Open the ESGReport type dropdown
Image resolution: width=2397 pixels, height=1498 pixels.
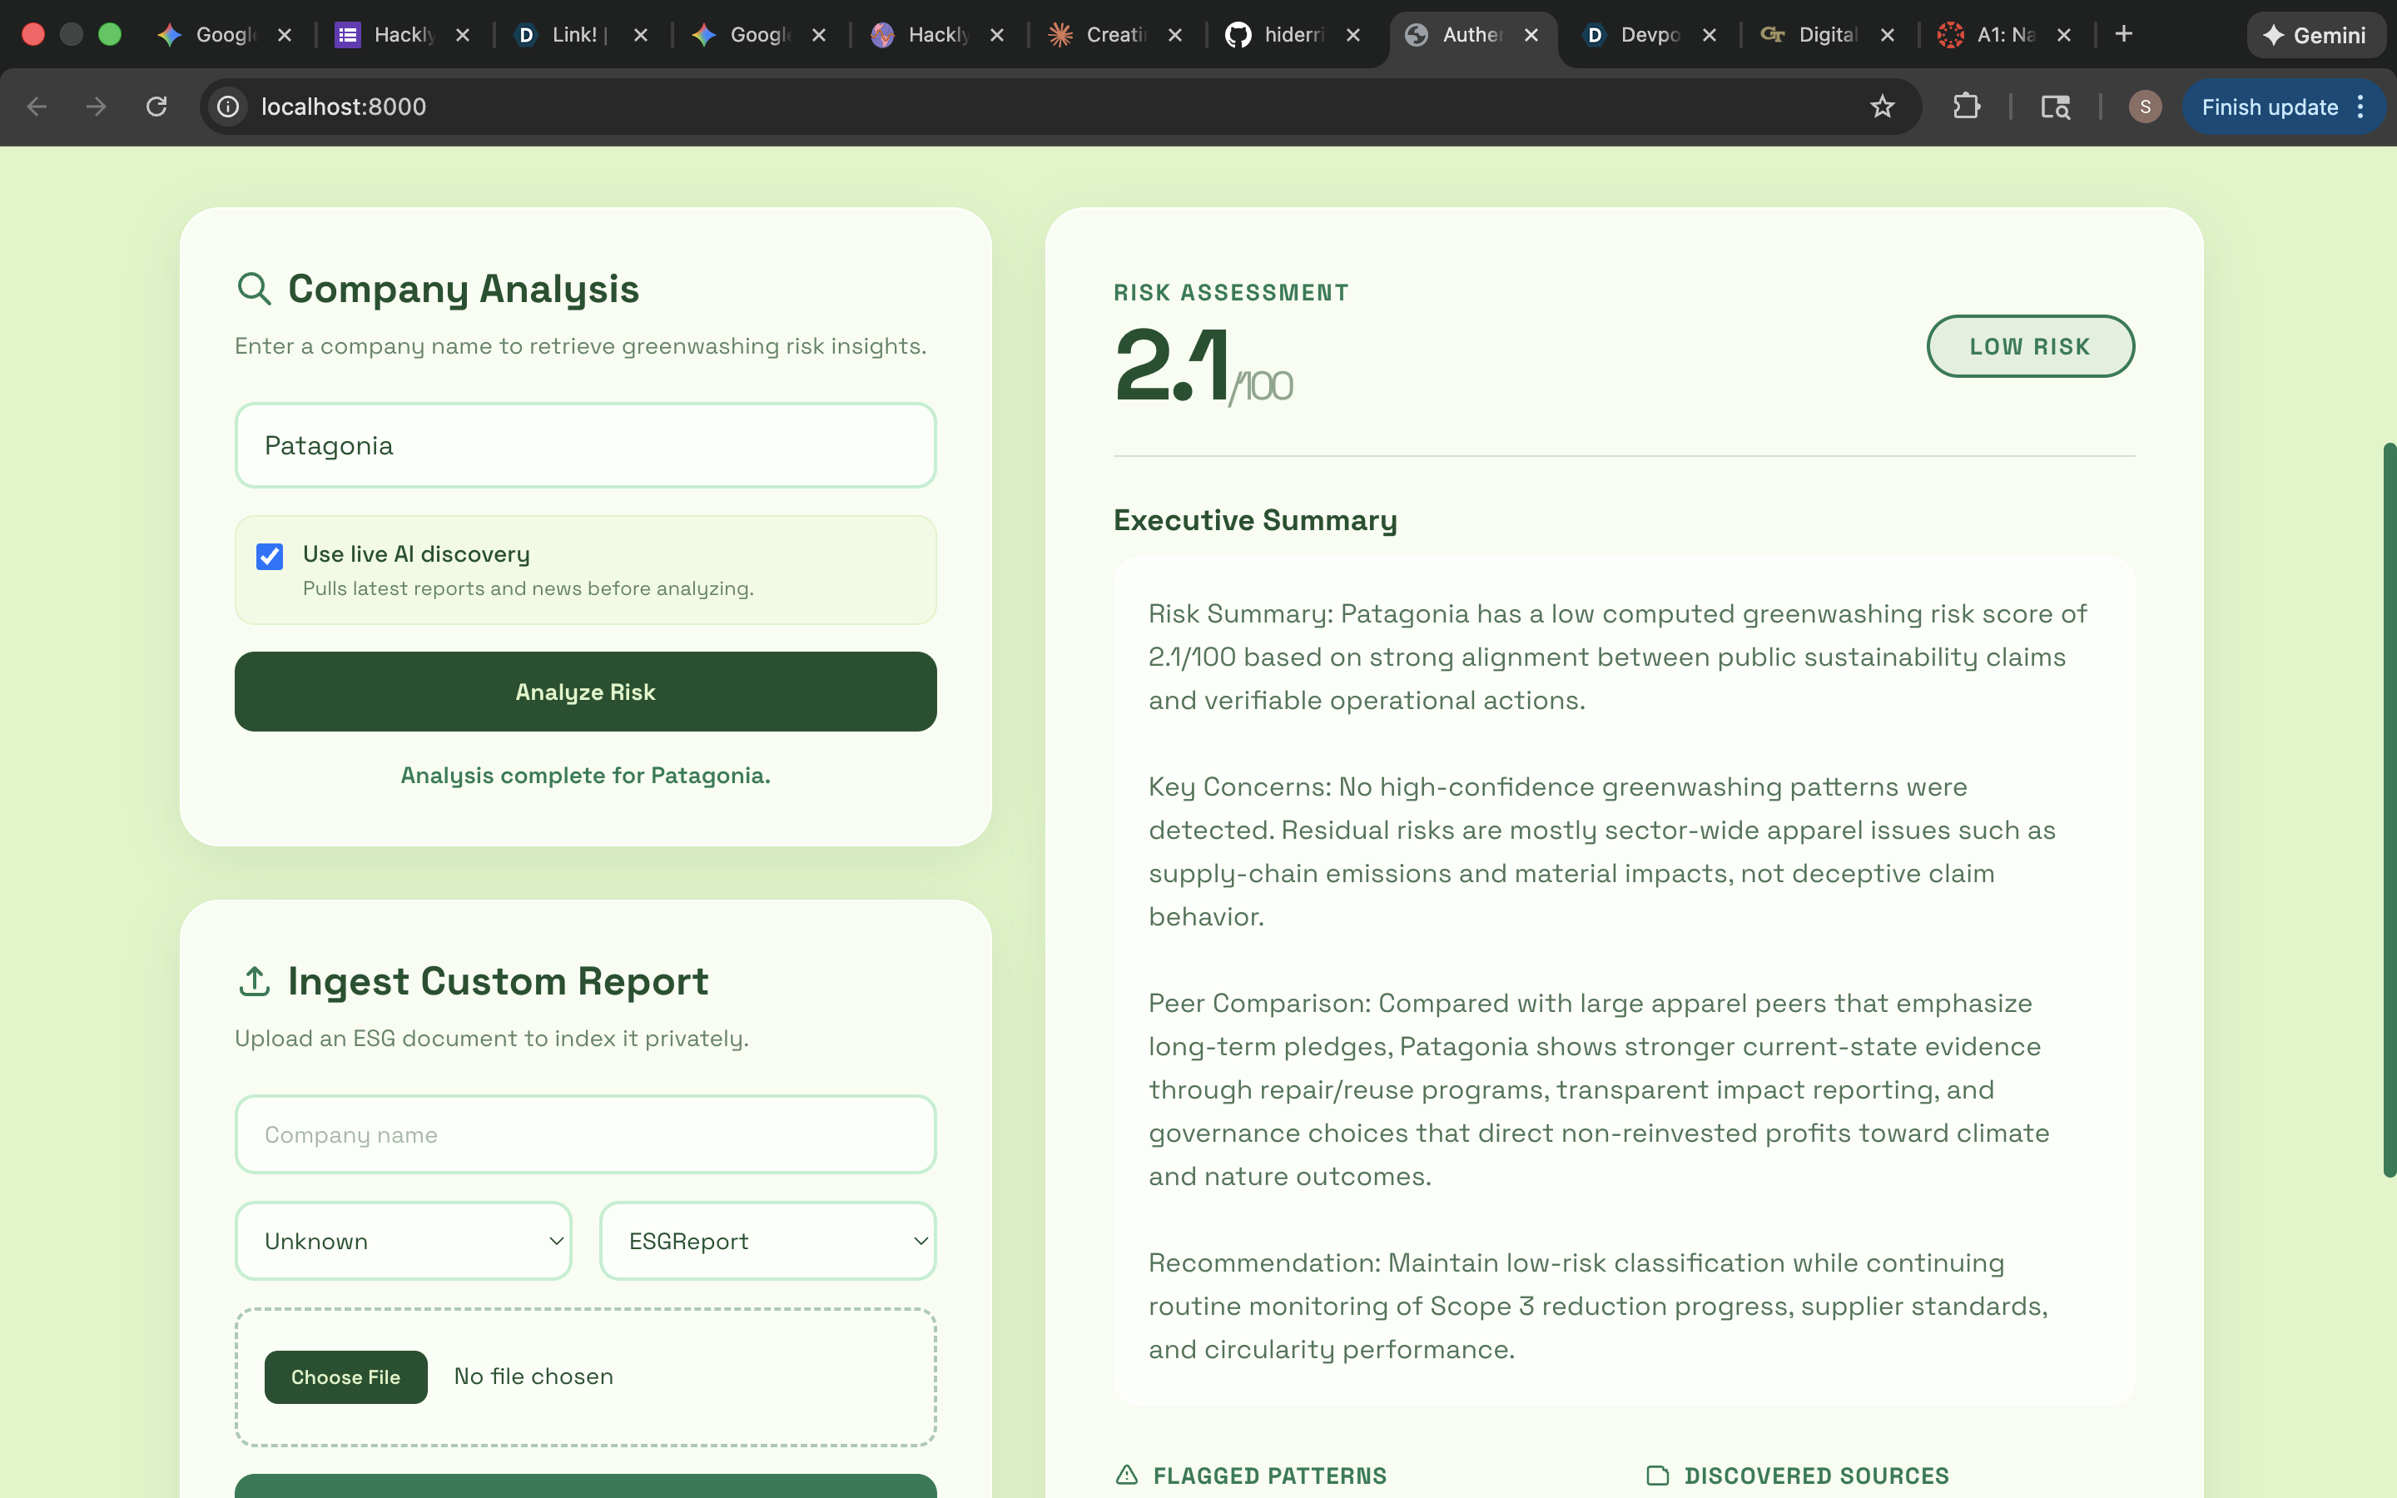767,1240
